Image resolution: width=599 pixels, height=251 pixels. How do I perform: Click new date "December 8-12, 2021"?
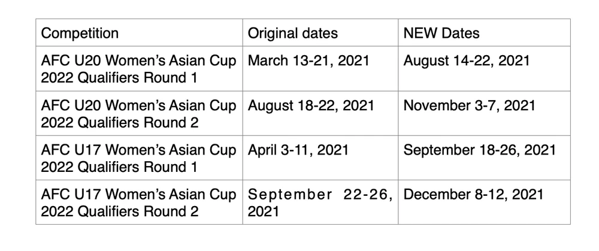[x=474, y=195]
